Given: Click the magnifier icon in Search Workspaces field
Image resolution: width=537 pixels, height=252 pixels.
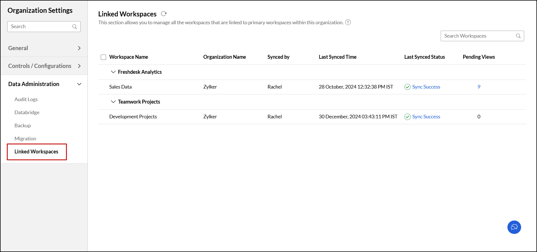Looking at the screenshot, I should 518,36.
